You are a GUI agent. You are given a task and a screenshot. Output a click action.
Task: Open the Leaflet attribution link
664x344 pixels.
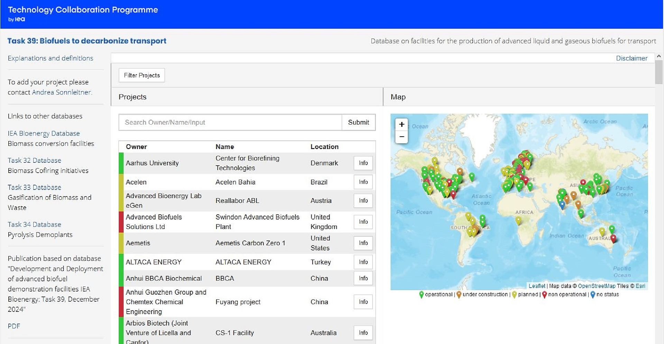coord(537,286)
